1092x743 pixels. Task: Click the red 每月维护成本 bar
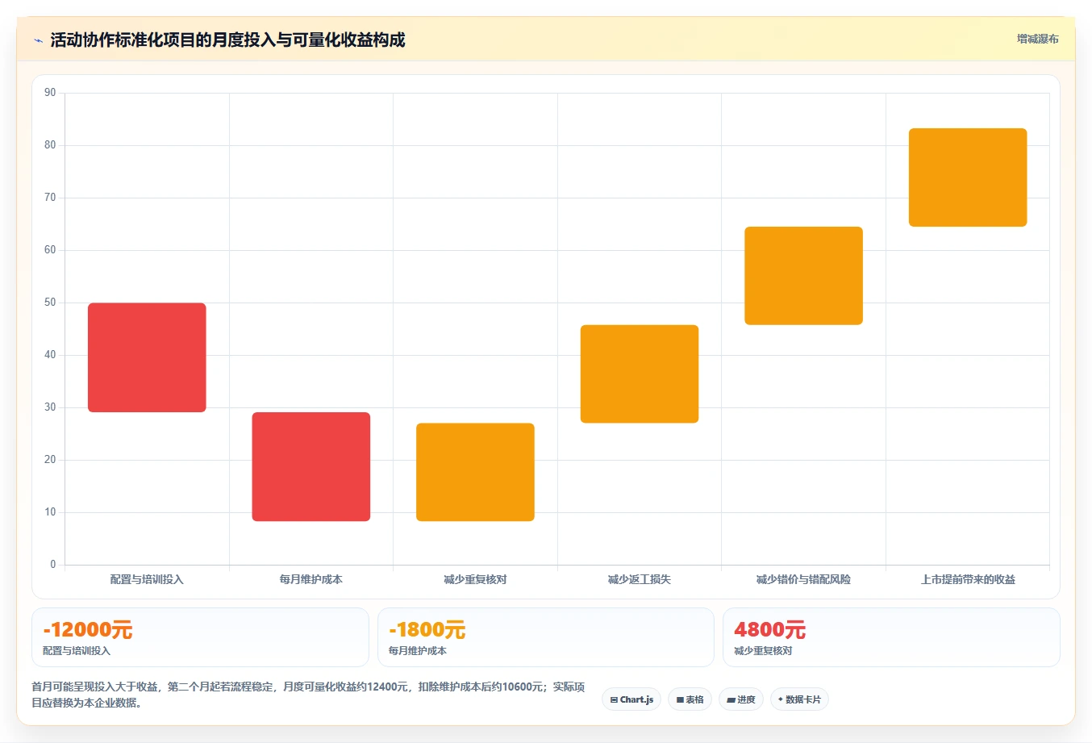coord(311,466)
